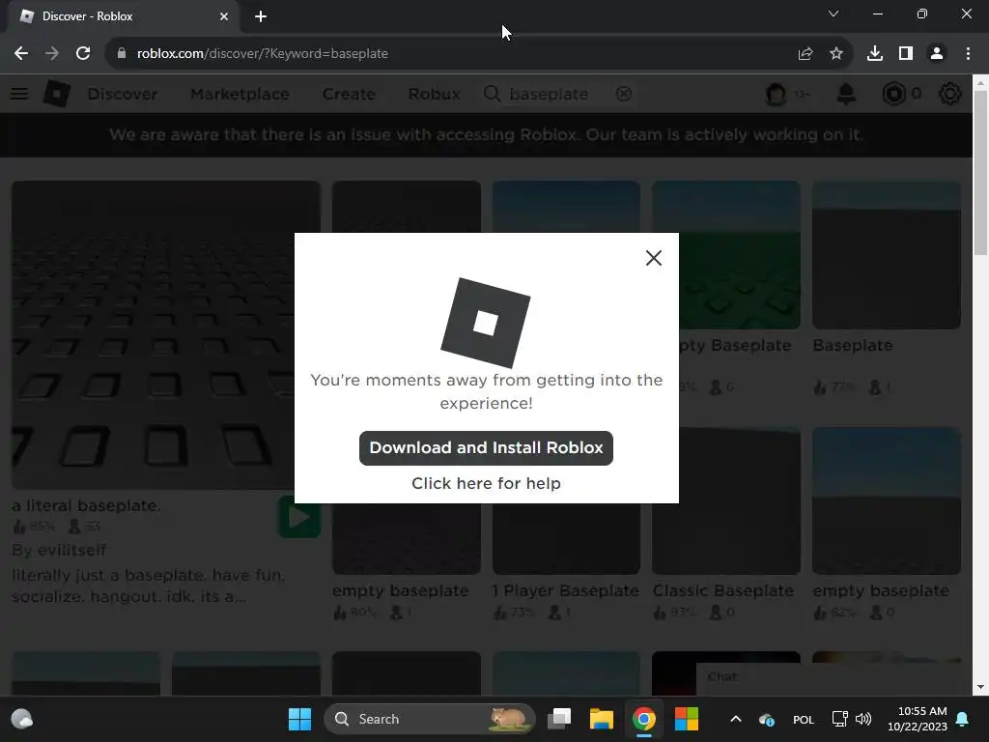
Task: Open the Baseplate game thumbnail
Action: pos(887,255)
